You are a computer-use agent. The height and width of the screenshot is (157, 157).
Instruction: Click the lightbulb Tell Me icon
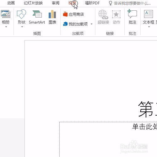pos(111,3)
